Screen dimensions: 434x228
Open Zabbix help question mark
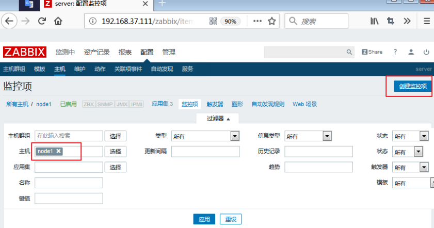point(395,52)
